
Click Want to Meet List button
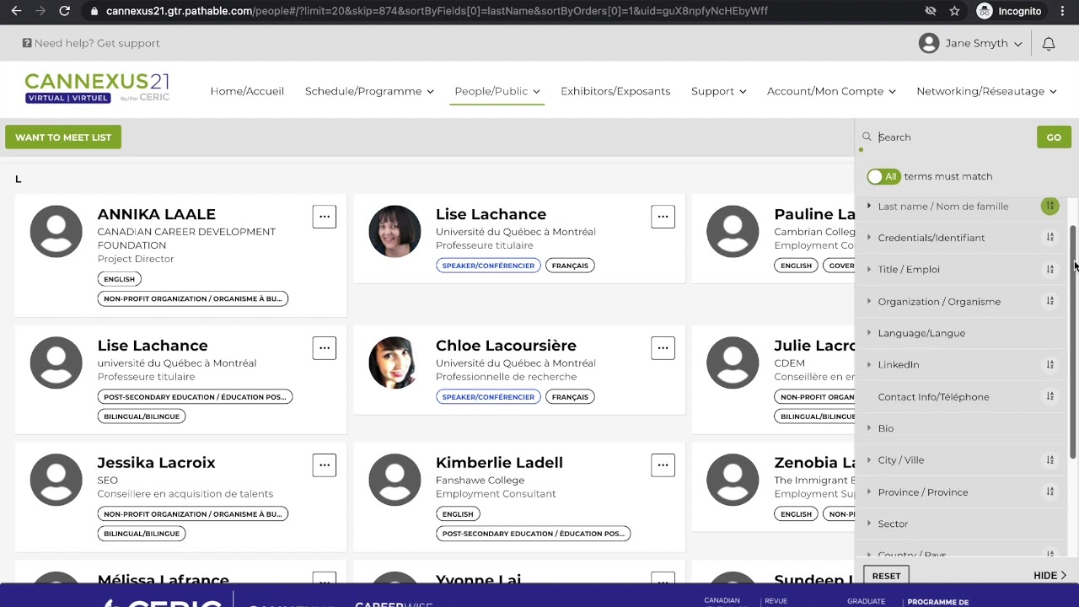point(63,137)
